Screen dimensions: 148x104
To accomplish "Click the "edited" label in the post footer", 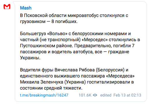I will tap(106, 95).
